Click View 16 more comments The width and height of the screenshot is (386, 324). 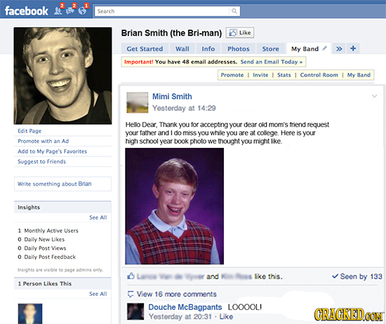(x=176, y=294)
